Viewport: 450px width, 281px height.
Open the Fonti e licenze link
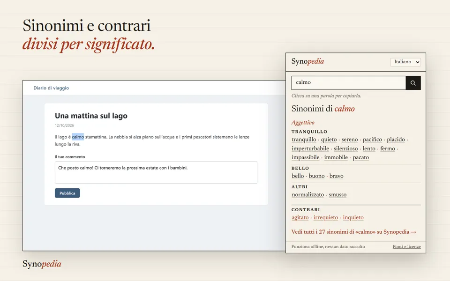[407, 247]
